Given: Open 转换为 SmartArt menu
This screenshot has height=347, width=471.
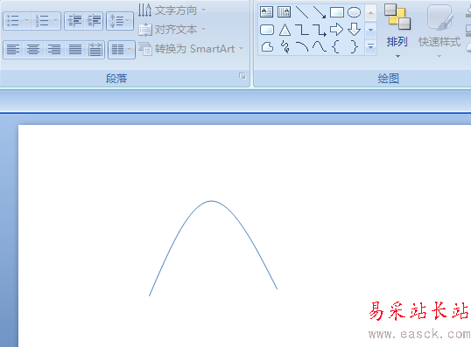Looking at the screenshot, I should tap(191, 49).
